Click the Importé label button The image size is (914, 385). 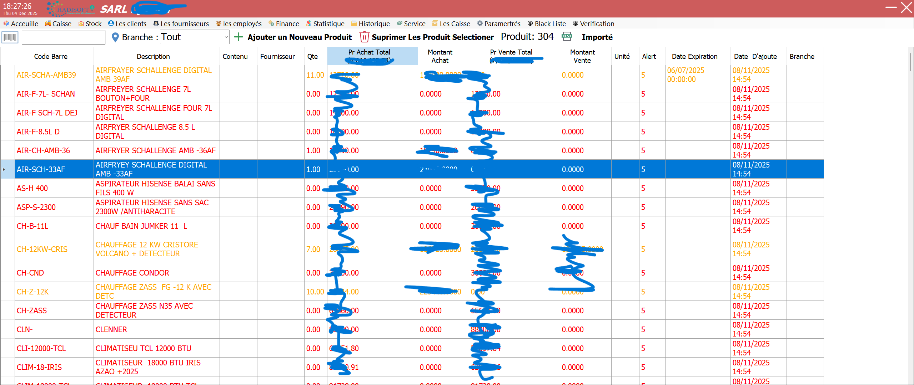[x=597, y=37]
